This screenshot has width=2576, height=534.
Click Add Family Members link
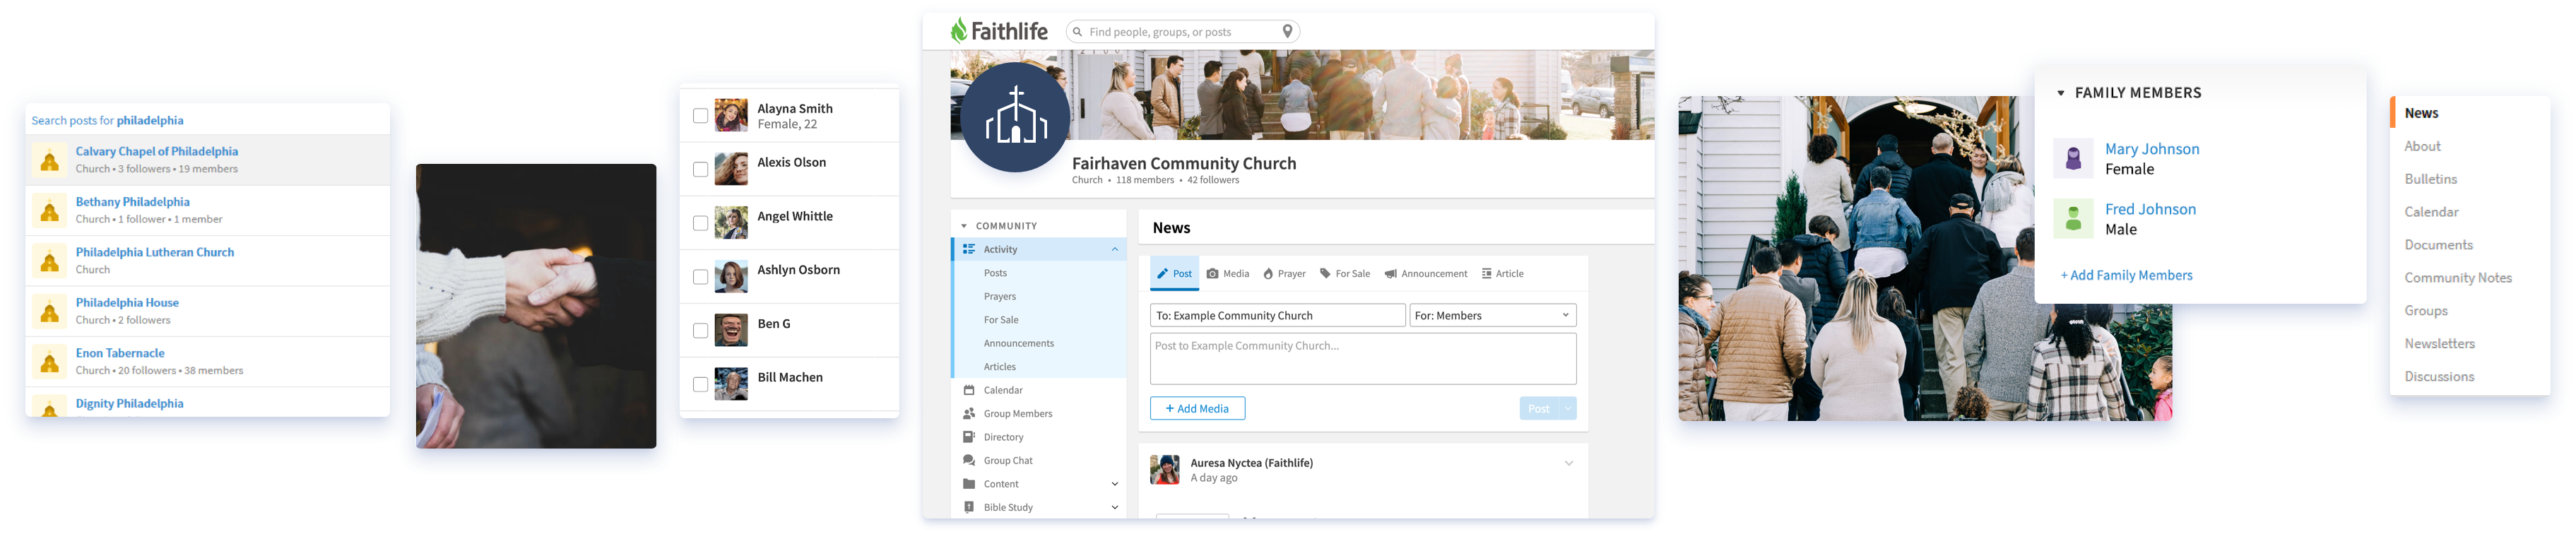(x=2126, y=275)
